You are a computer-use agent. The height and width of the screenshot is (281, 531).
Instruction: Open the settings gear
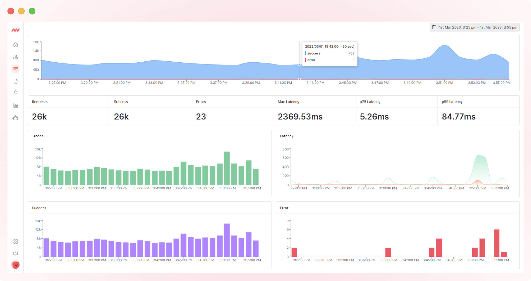click(16, 253)
